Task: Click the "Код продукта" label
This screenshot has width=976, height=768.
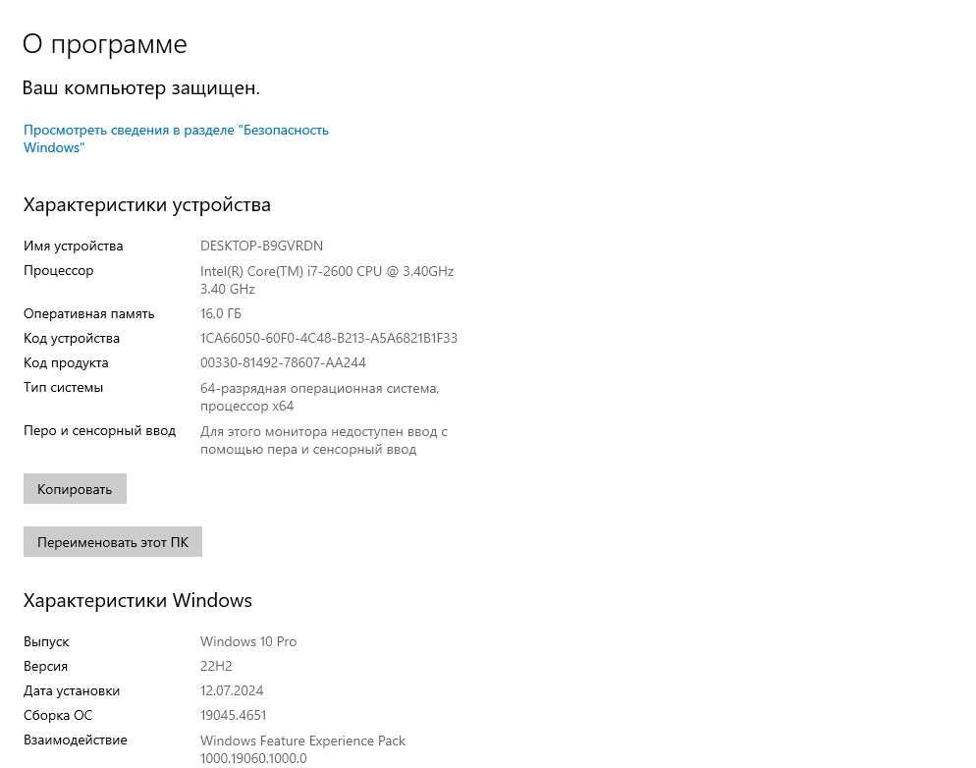Action: (66, 362)
